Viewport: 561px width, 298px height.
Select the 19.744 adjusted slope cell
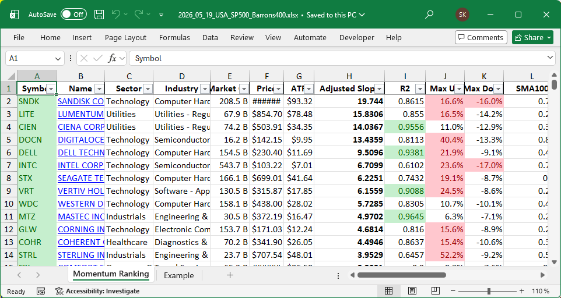[x=349, y=101]
